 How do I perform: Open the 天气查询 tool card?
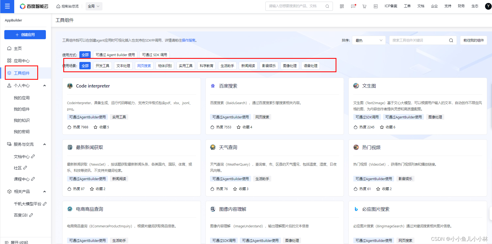[x=274, y=168]
